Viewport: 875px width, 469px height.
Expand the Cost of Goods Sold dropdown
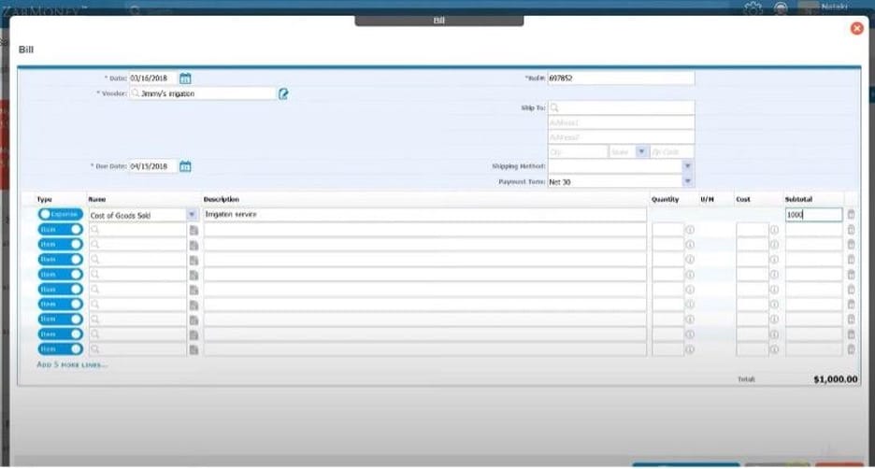coord(191,215)
